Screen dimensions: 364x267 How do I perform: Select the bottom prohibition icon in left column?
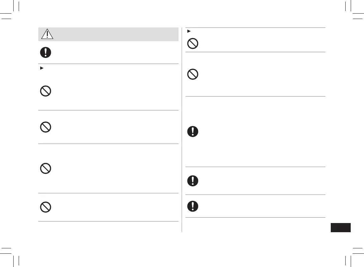point(46,207)
